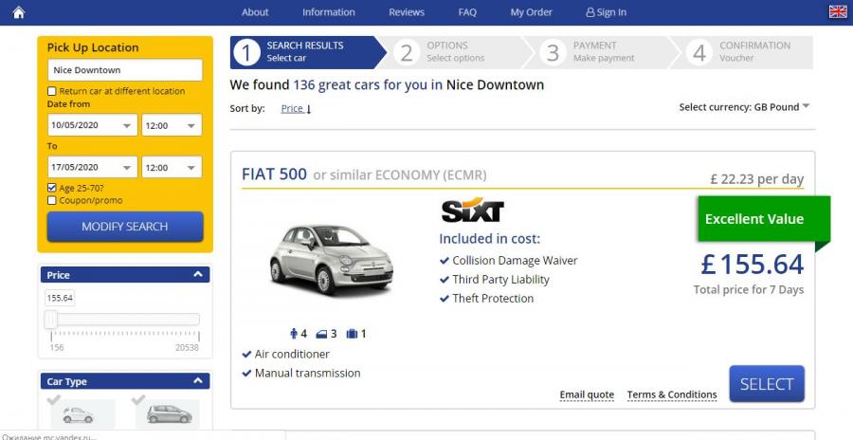
Task: Open language selector UK flag icon
Action: pyautogui.click(x=838, y=11)
